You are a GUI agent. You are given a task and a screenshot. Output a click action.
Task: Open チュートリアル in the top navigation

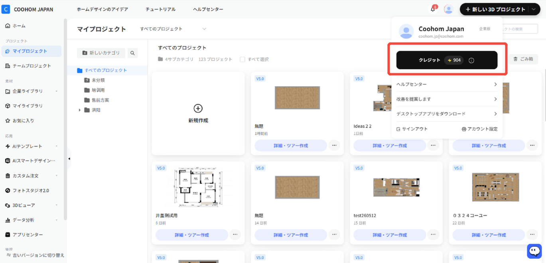coord(160,9)
